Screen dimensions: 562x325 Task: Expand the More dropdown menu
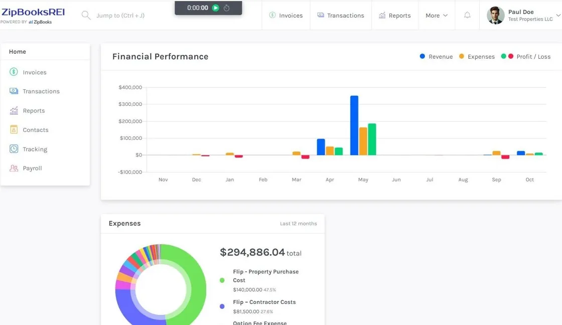coord(436,16)
